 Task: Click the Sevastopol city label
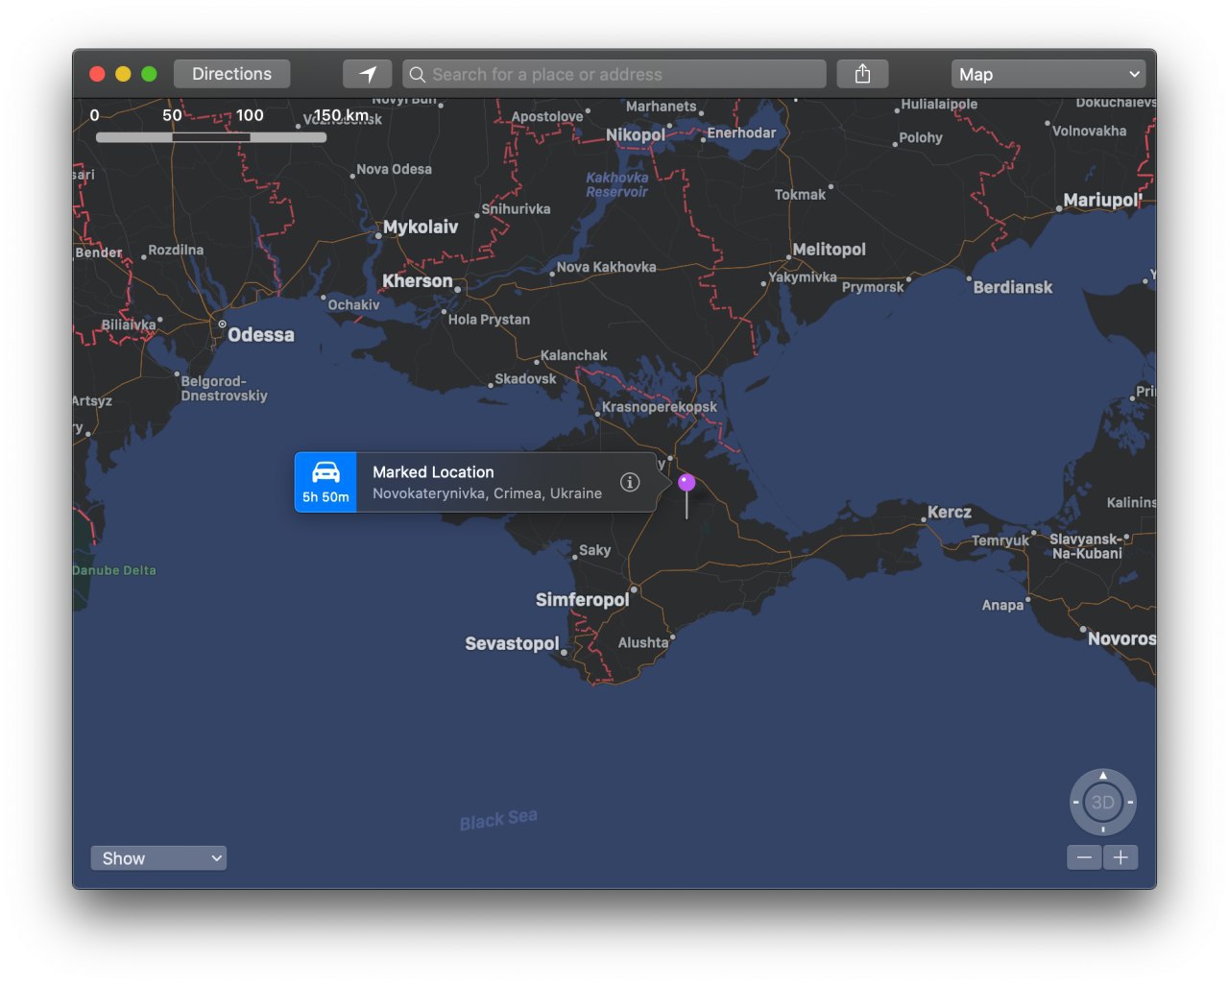[x=512, y=643]
